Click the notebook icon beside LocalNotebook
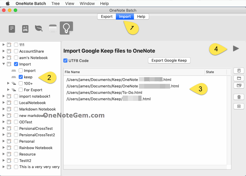246x176 pixels. (x=9, y=103)
